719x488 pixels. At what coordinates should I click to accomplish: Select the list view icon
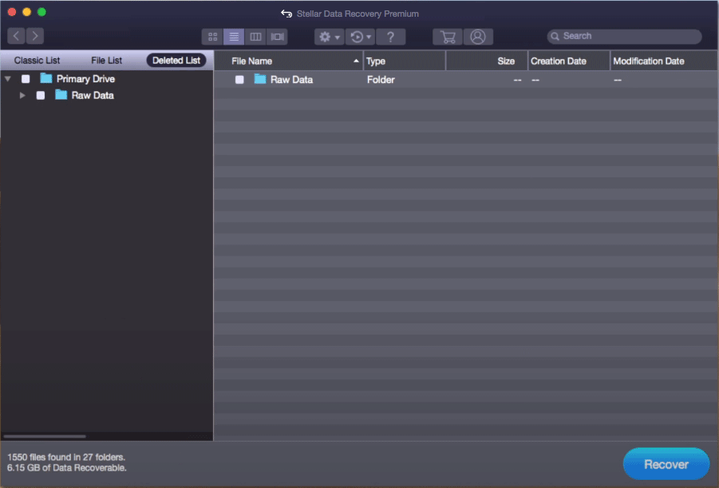[234, 37]
